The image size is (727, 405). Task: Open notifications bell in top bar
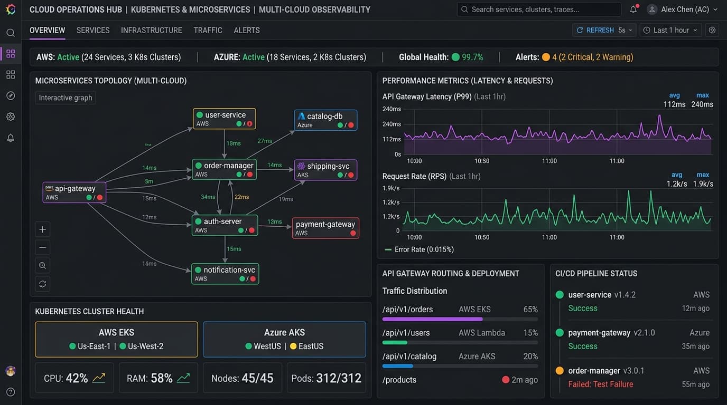[633, 9]
